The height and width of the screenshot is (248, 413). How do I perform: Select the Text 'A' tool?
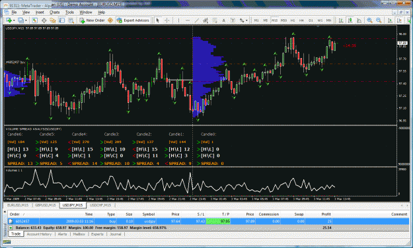[x=224, y=20]
